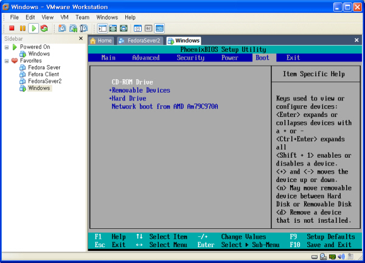Select highlighted Windows entry in Favorites
The width and height of the screenshot is (365, 263).
pos(39,88)
